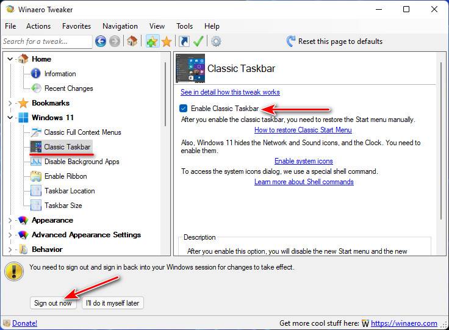Click the Enable Ribbon folder icon
Screen dimensions: 449x330
coord(36,176)
